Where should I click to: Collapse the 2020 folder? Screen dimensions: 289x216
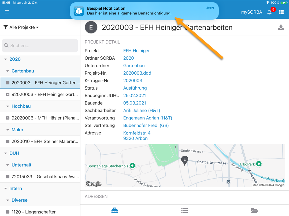coord(6,59)
